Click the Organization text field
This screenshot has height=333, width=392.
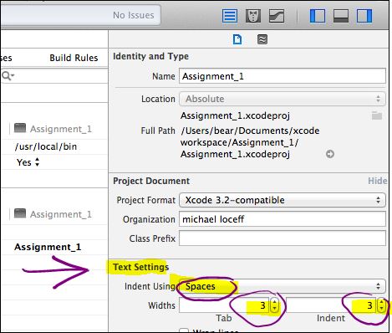[283, 219]
